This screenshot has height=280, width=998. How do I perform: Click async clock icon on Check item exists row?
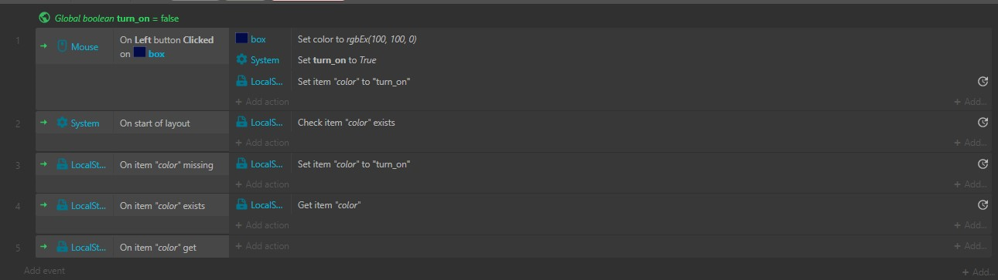(x=983, y=122)
